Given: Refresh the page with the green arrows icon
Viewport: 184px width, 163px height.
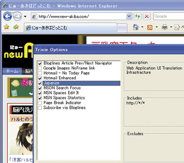Looking at the screenshot, I should [x=137, y=16].
